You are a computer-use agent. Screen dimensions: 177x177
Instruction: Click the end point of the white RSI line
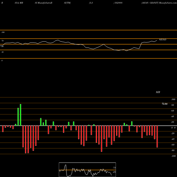point(157,40)
